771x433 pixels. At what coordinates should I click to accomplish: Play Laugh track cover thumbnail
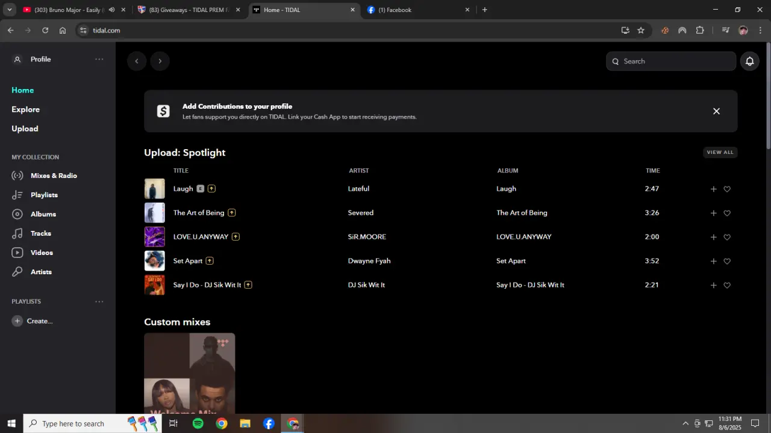[x=155, y=189]
